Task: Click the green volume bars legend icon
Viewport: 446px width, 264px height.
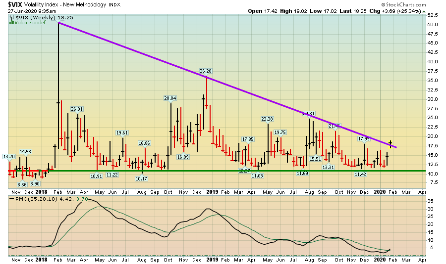Action: click(x=11, y=22)
